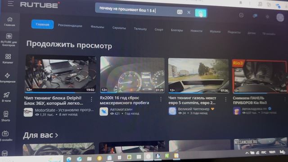
Task: Seek on the Delphi video progress bar
Action: (60, 92)
